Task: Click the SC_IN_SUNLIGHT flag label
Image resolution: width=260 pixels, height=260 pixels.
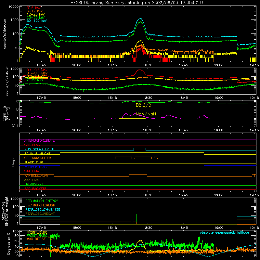Action: (37, 153)
